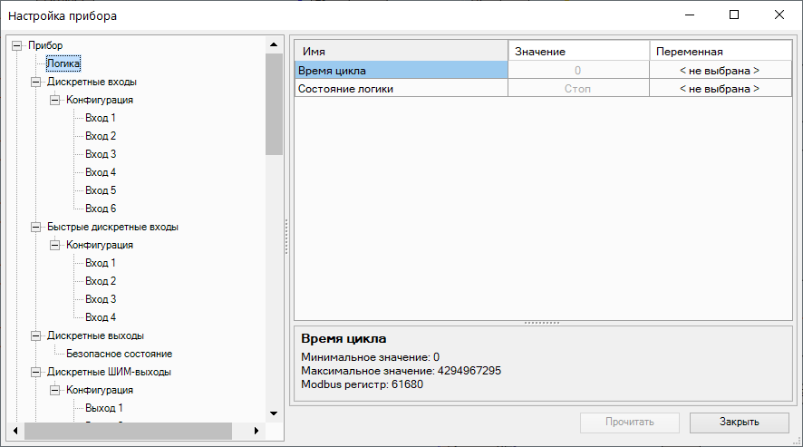Choose variable for Время цикла row
The height and width of the screenshot is (447, 803).
720,70
